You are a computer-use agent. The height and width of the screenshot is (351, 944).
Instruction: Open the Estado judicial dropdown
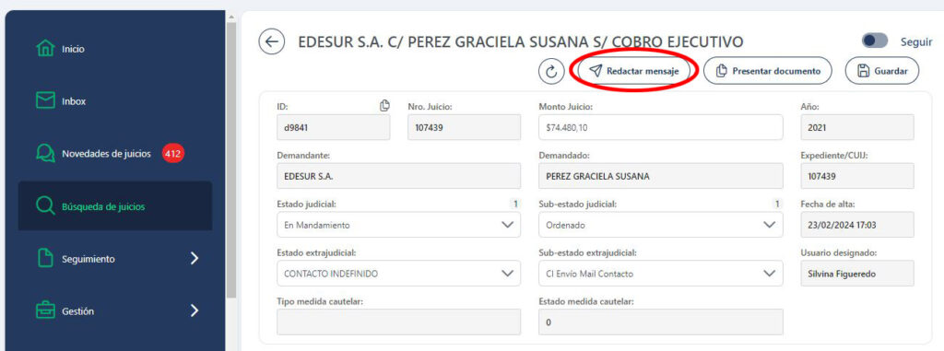tap(398, 225)
